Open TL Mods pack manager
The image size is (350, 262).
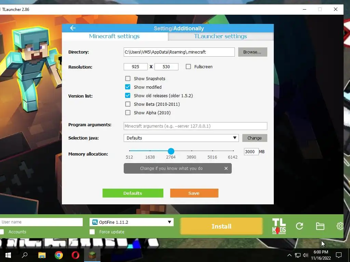point(279,226)
